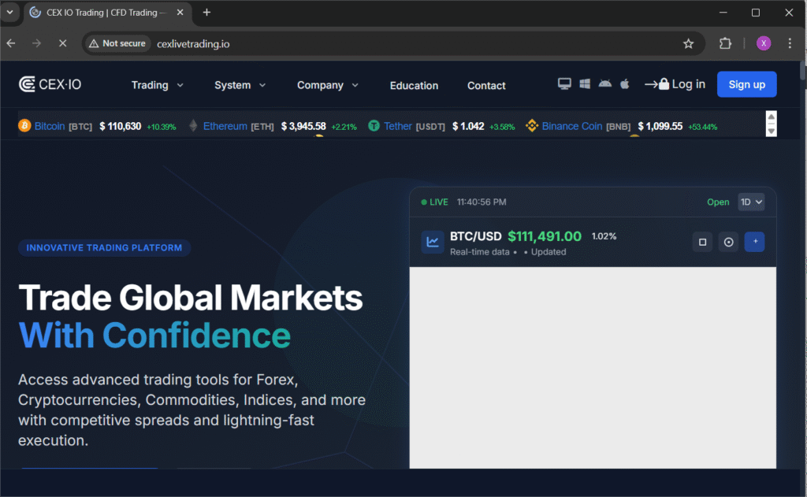
Task: Click the Binance Coin icon
Action: click(530, 126)
